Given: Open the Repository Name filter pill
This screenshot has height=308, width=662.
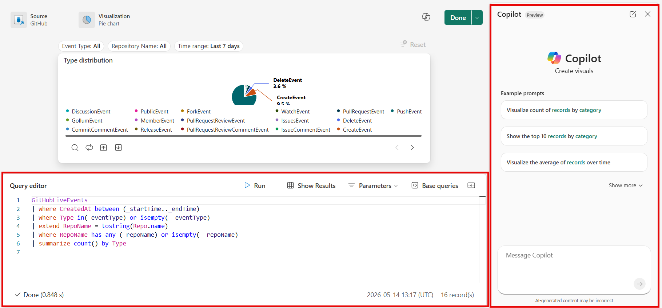Looking at the screenshot, I should tap(139, 46).
